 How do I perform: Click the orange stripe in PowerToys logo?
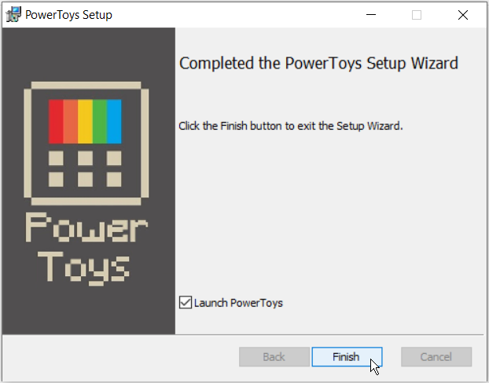[71, 122]
